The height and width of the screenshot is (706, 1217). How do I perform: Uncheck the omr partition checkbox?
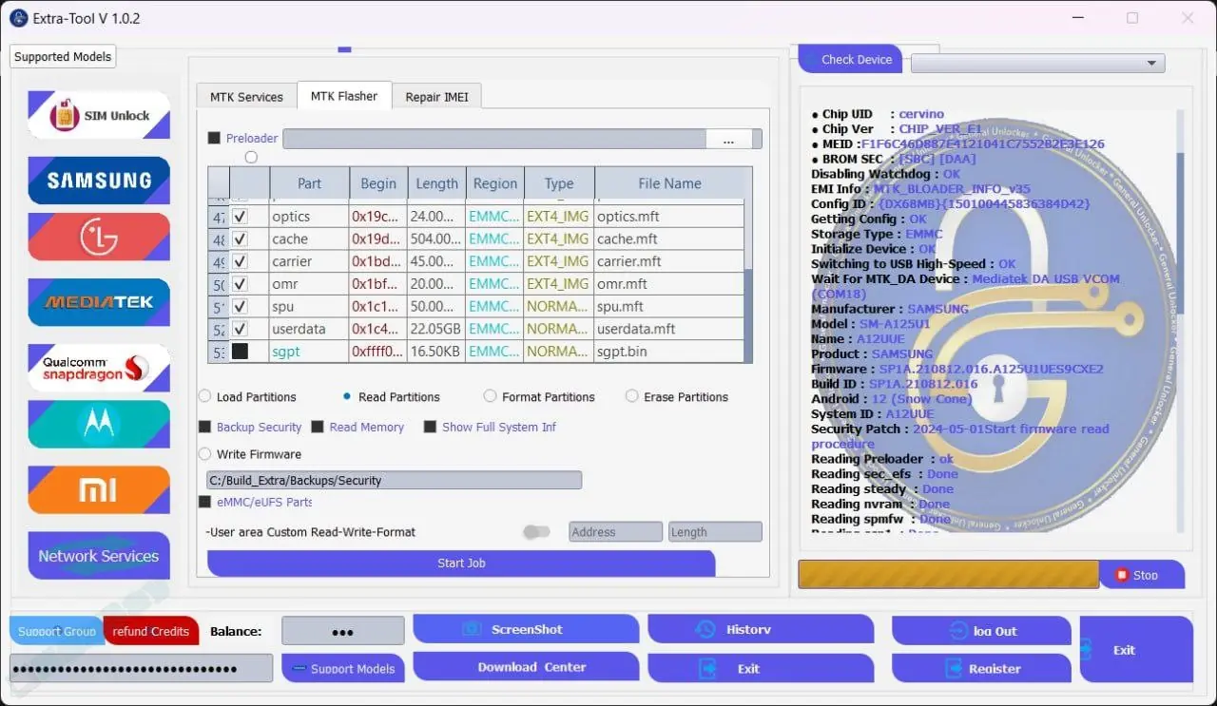(x=241, y=284)
